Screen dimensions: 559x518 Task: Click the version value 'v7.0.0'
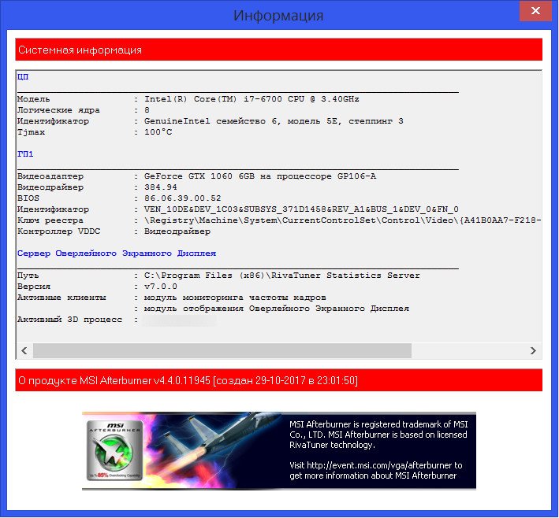click(160, 287)
